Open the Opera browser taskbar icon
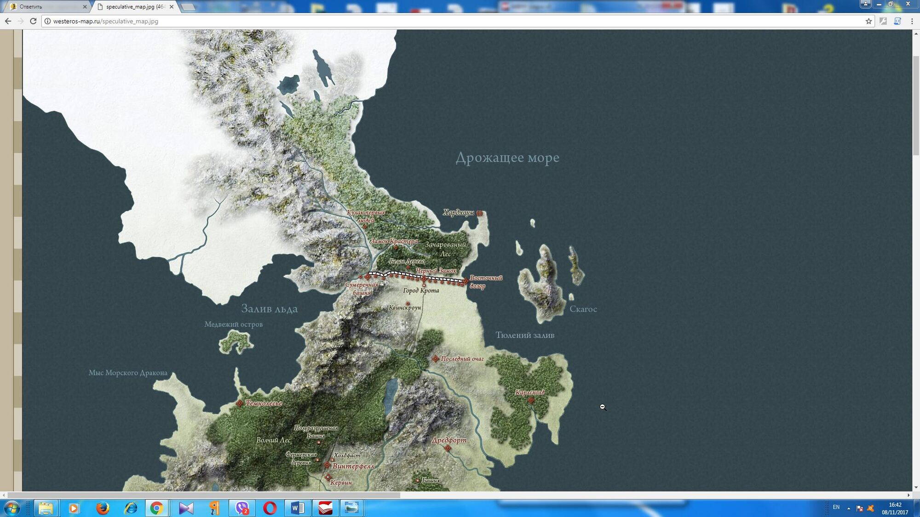920x517 pixels. [270, 508]
